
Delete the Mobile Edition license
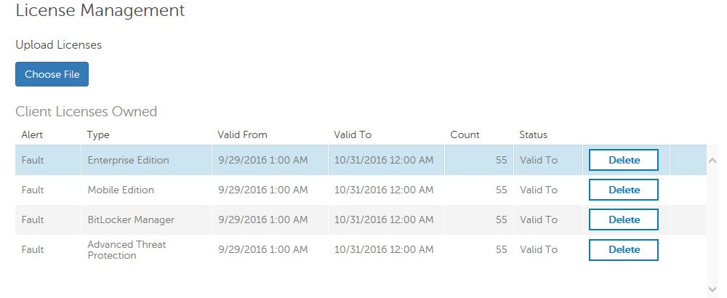(x=623, y=190)
